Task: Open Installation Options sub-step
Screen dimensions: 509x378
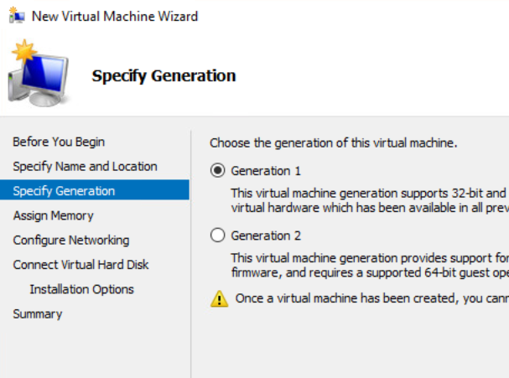Action: 82,289
